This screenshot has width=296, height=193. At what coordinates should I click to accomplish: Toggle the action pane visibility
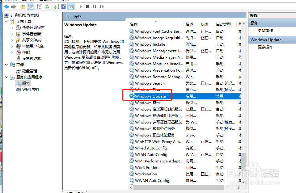pos(71,6)
